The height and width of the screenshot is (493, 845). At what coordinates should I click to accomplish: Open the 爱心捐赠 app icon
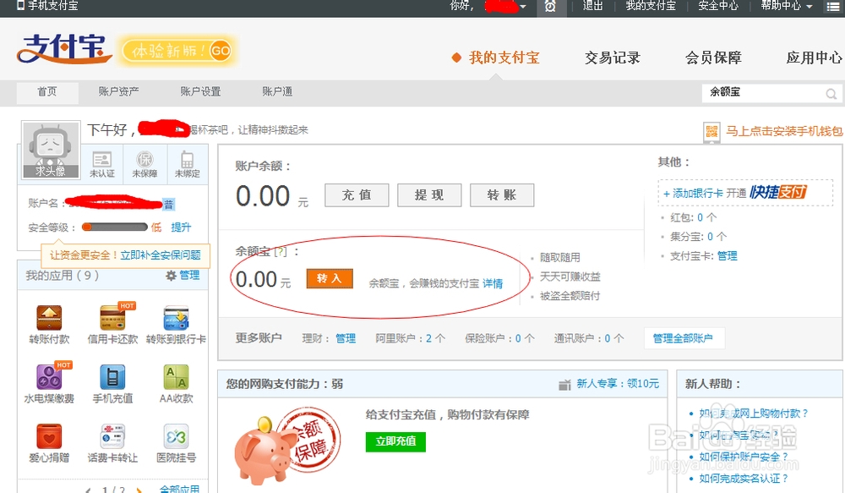point(49,435)
